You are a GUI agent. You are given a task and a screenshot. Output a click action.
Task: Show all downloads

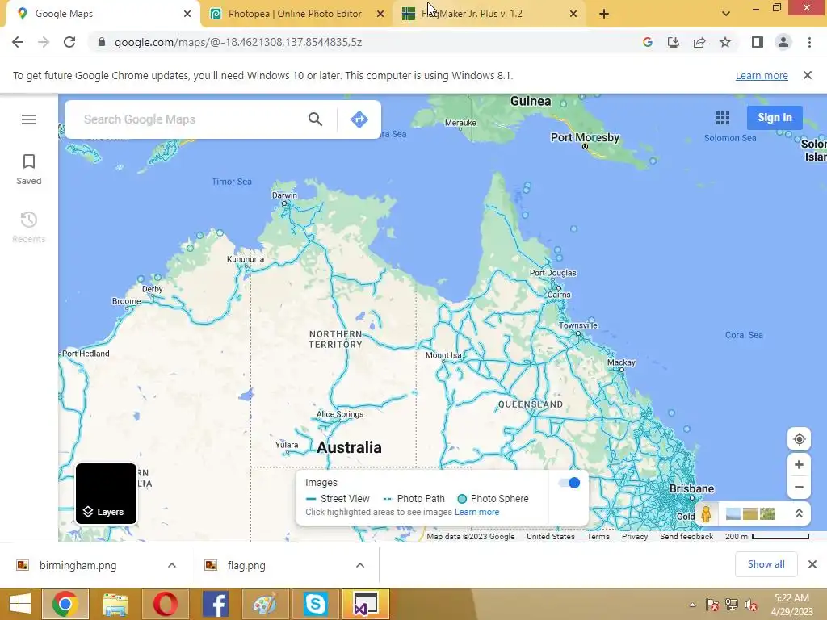pyautogui.click(x=766, y=564)
